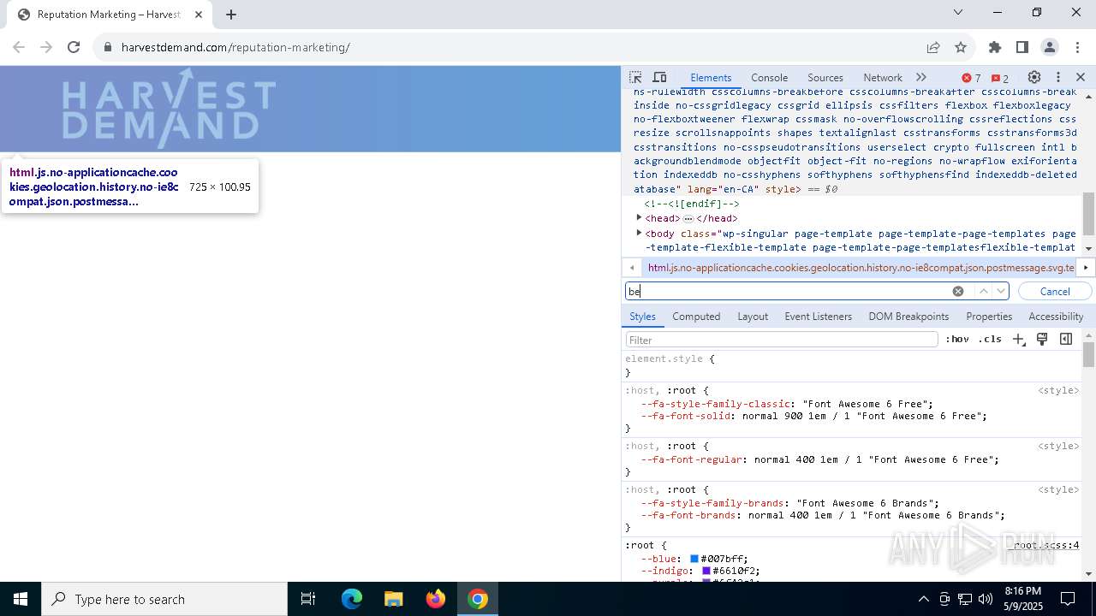
Task: Share this page icon
Action: point(933,47)
